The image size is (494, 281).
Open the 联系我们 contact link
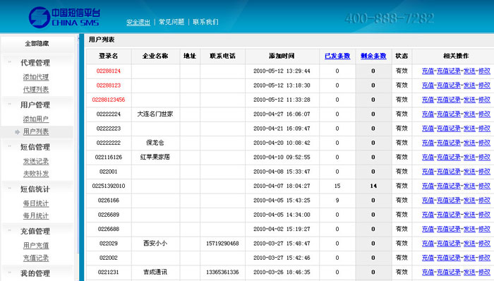pos(205,22)
